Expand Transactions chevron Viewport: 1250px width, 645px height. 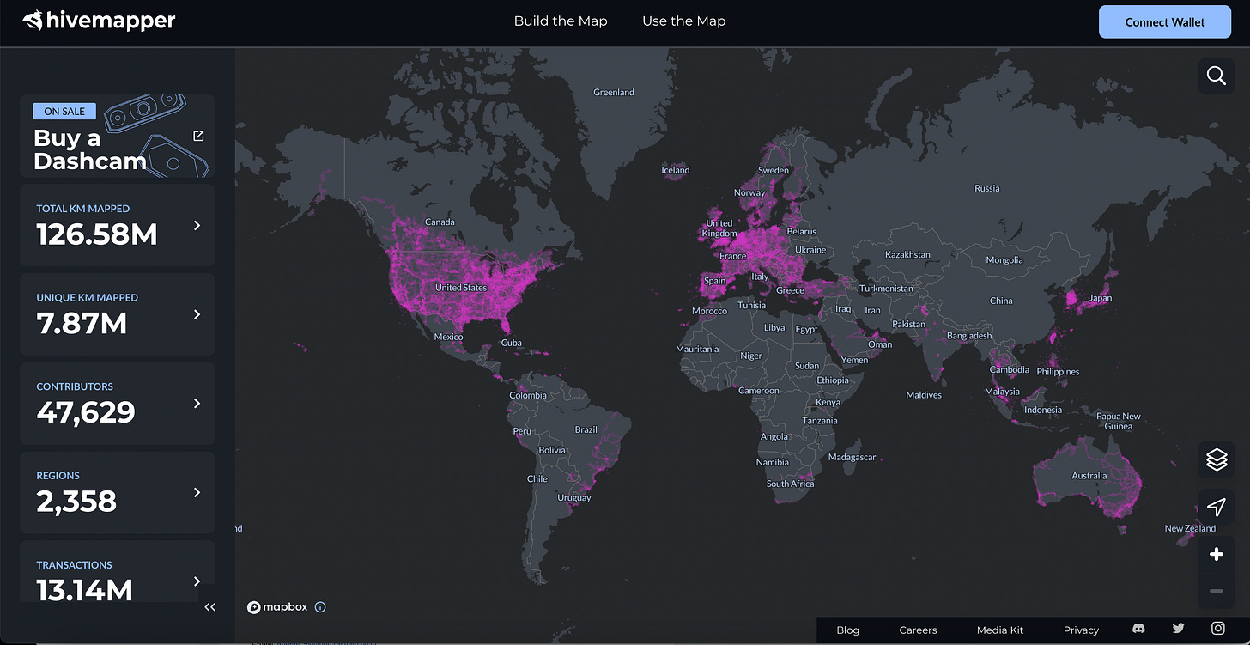(x=197, y=581)
